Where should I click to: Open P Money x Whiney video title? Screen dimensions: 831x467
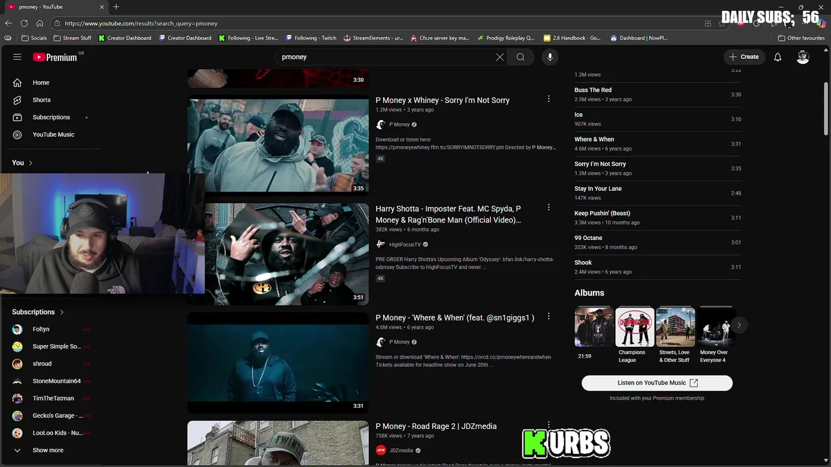click(x=443, y=101)
